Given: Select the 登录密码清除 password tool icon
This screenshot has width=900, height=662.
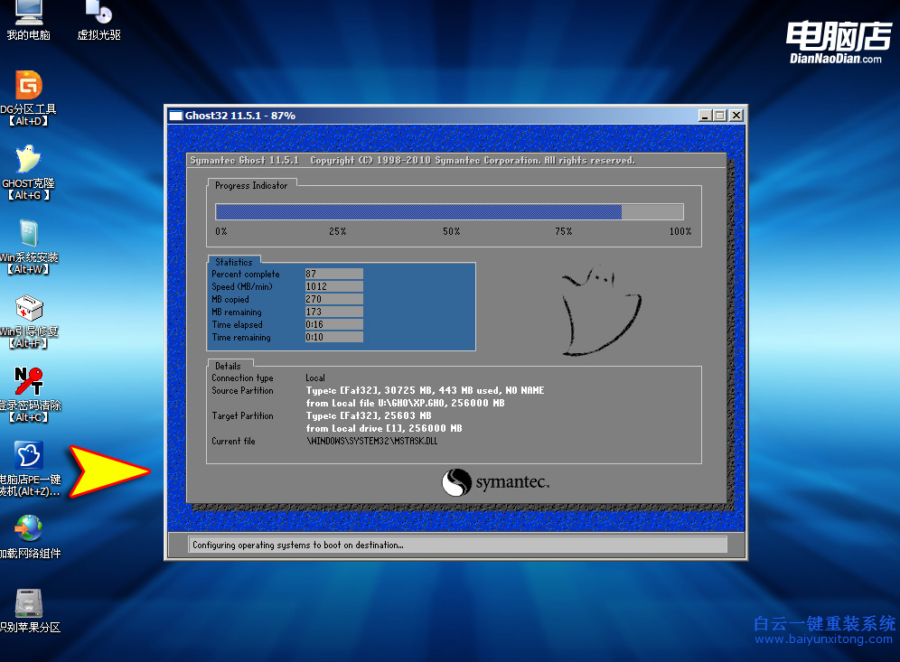Looking at the screenshot, I should (29, 383).
